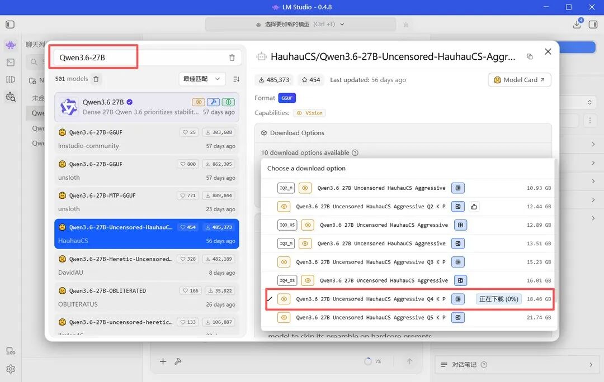Select unsloth Qwen3.6-27B-GGUF with 800 likes
Image resolution: width=604 pixels, height=382 pixels.
147,170
